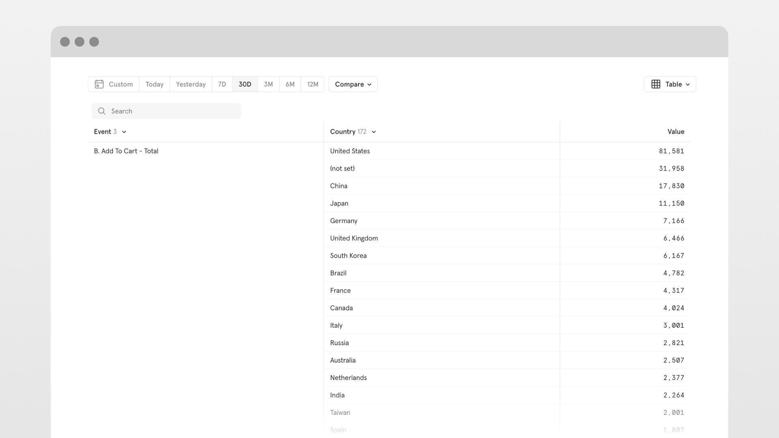Click the calendar icon beside Custom

(x=99, y=84)
